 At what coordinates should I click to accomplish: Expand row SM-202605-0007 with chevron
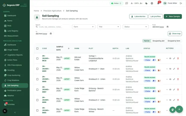click(167, 90)
